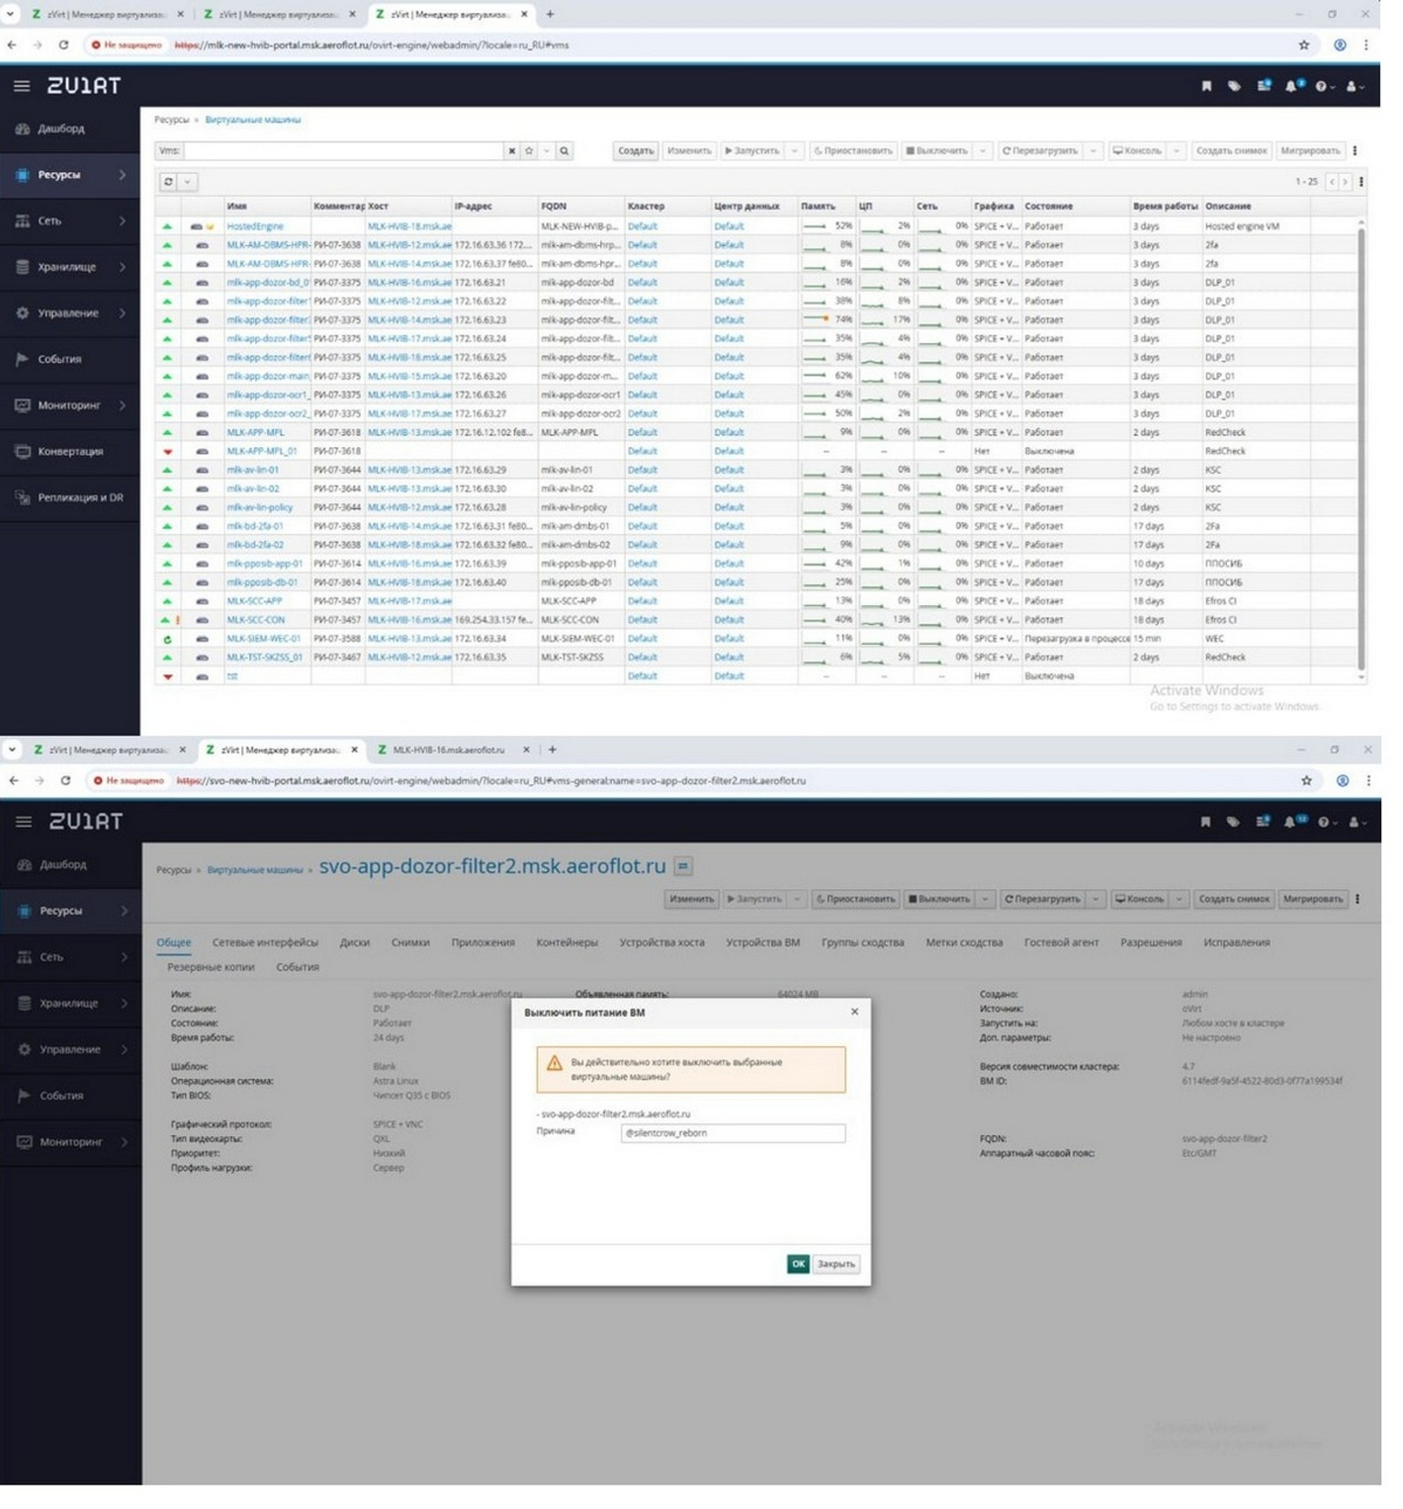
Task: Clear the Vms search field with X icon
Action: pyautogui.click(x=511, y=151)
